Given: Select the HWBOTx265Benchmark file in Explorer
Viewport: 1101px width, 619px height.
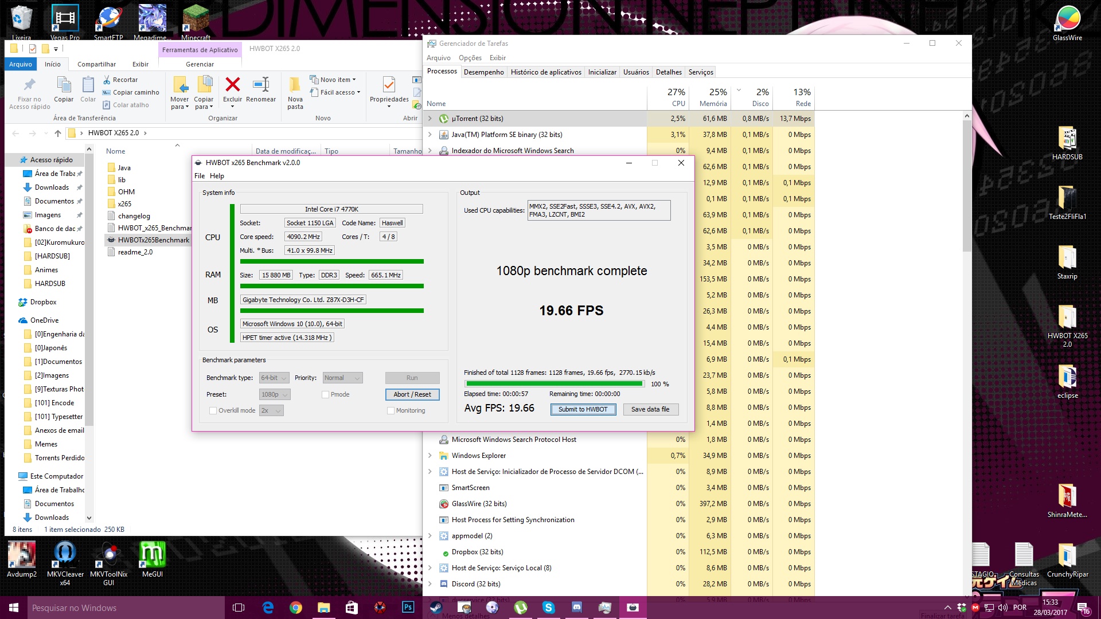Looking at the screenshot, I should (x=149, y=240).
